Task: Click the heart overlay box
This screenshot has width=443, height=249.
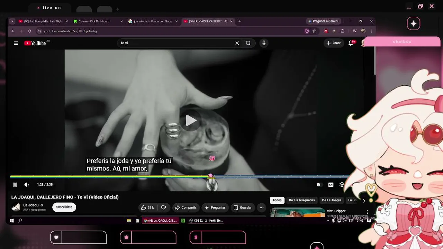Action: click(79, 237)
